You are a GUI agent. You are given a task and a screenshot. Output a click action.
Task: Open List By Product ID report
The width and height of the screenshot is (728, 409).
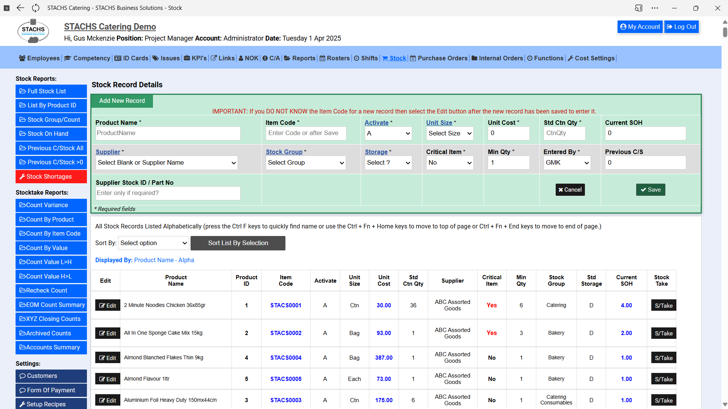(51, 105)
